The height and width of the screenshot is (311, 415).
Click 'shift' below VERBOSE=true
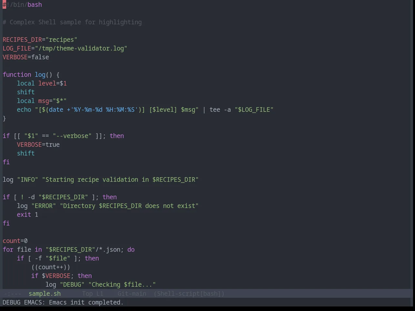pyautogui.click(x=26, y=153)
